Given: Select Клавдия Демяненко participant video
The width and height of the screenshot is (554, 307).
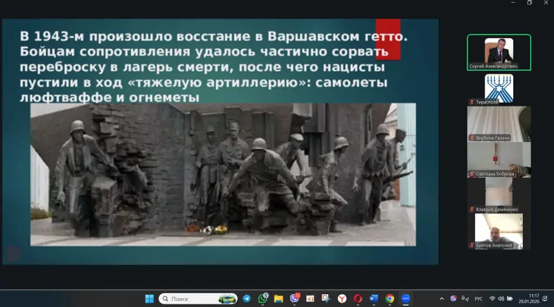Looking at the screenshot, I should click(x=499, y=196).
